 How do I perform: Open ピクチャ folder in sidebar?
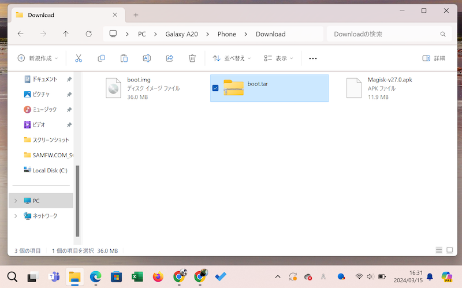[40, 94]
